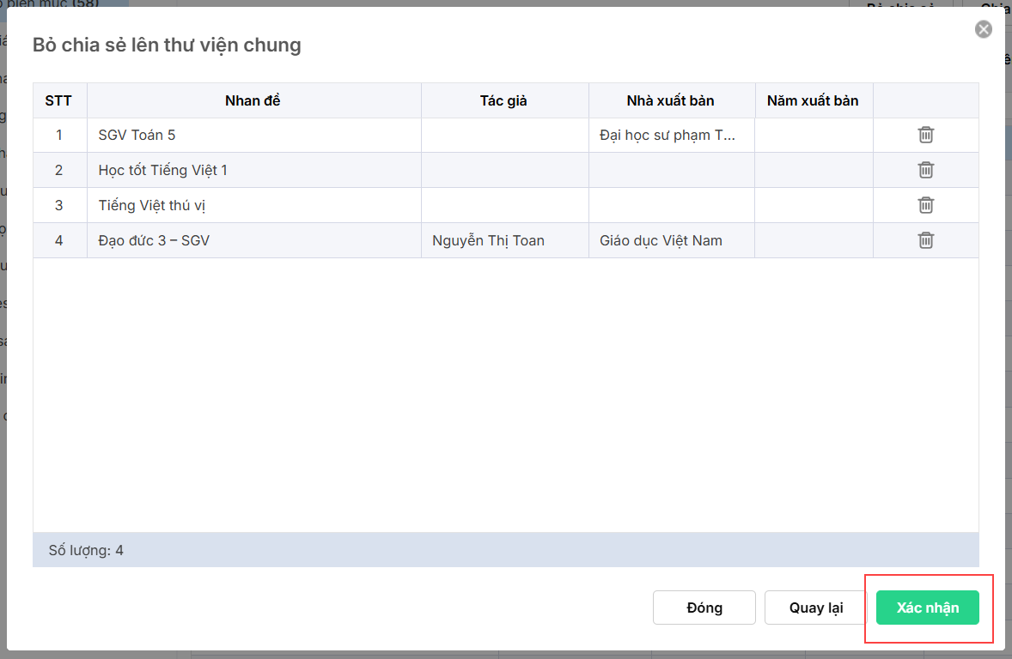This screenshot has width=1012, height=659.
Task: Remove Học tốt Tiếng Việt 1 entry
Action: click(x=925, y=170)
